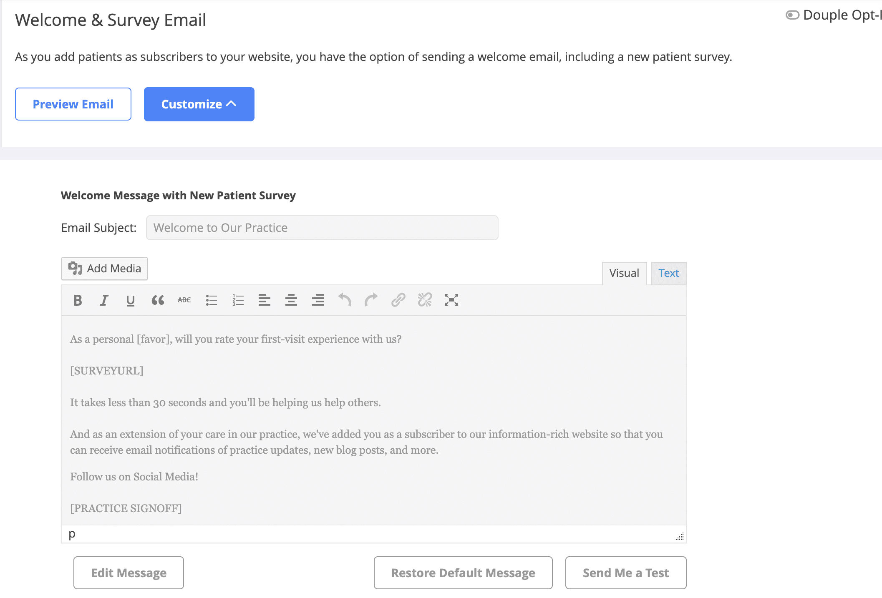Click the [PRACTICE SIGNOFF] placeholder line
This screenshot has height=598, width=882.
click(x=126, y=508)
